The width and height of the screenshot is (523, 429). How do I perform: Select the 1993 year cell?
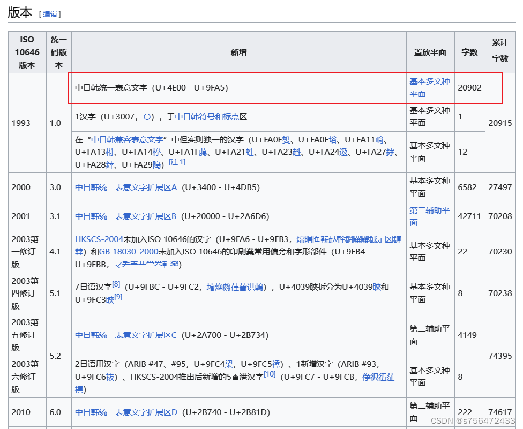point(27,123)
